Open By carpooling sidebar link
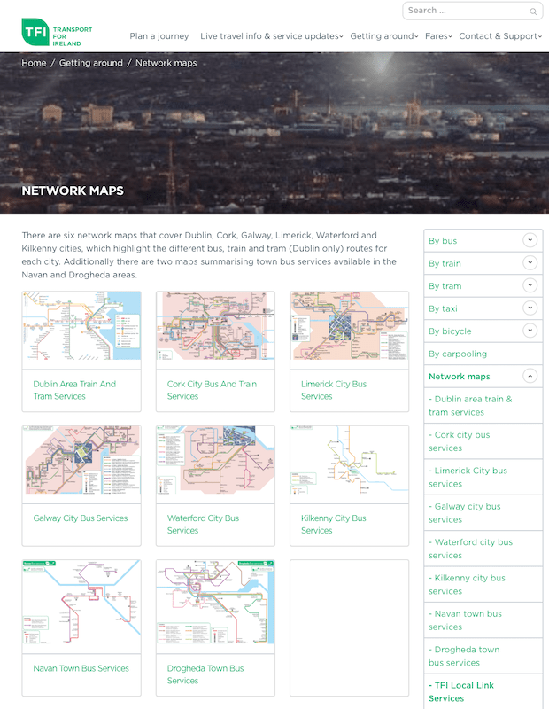Screen dimensions: 549x709 point(458,354)
